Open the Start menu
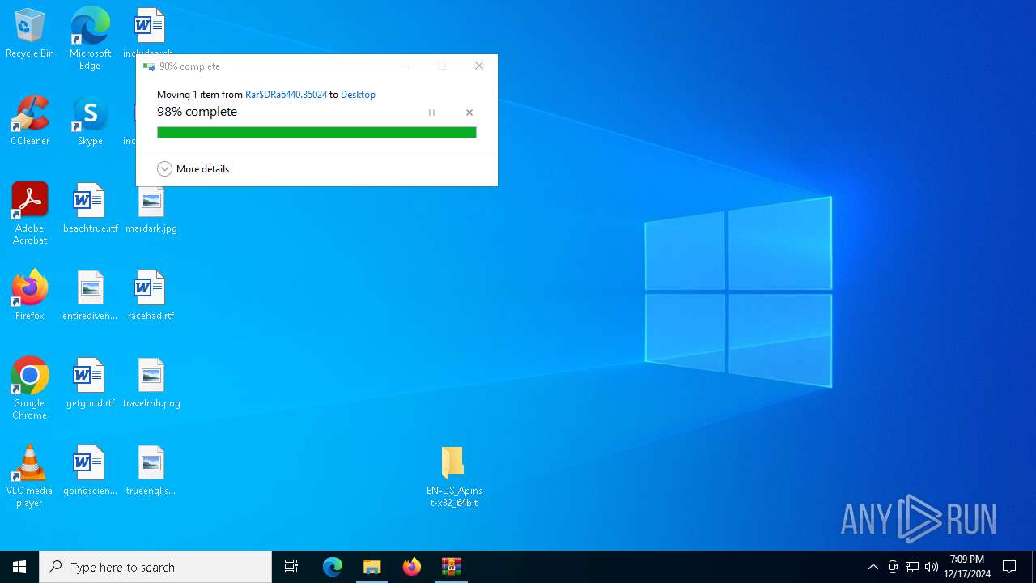 click(19, 567)
